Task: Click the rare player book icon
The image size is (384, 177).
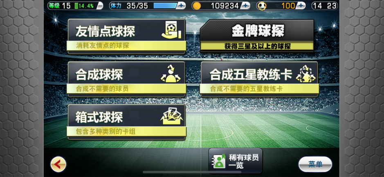Action: point(220,162)
